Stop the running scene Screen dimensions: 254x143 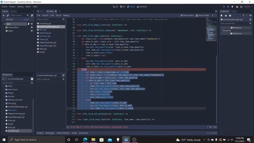232,7
